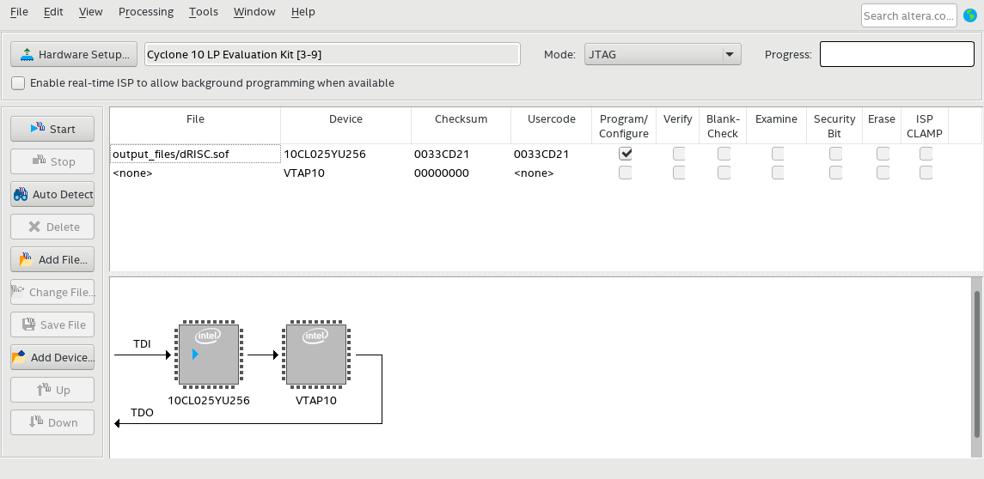Click the Delete button
Viewport: 984px width, 479px height.
point(52,227)
